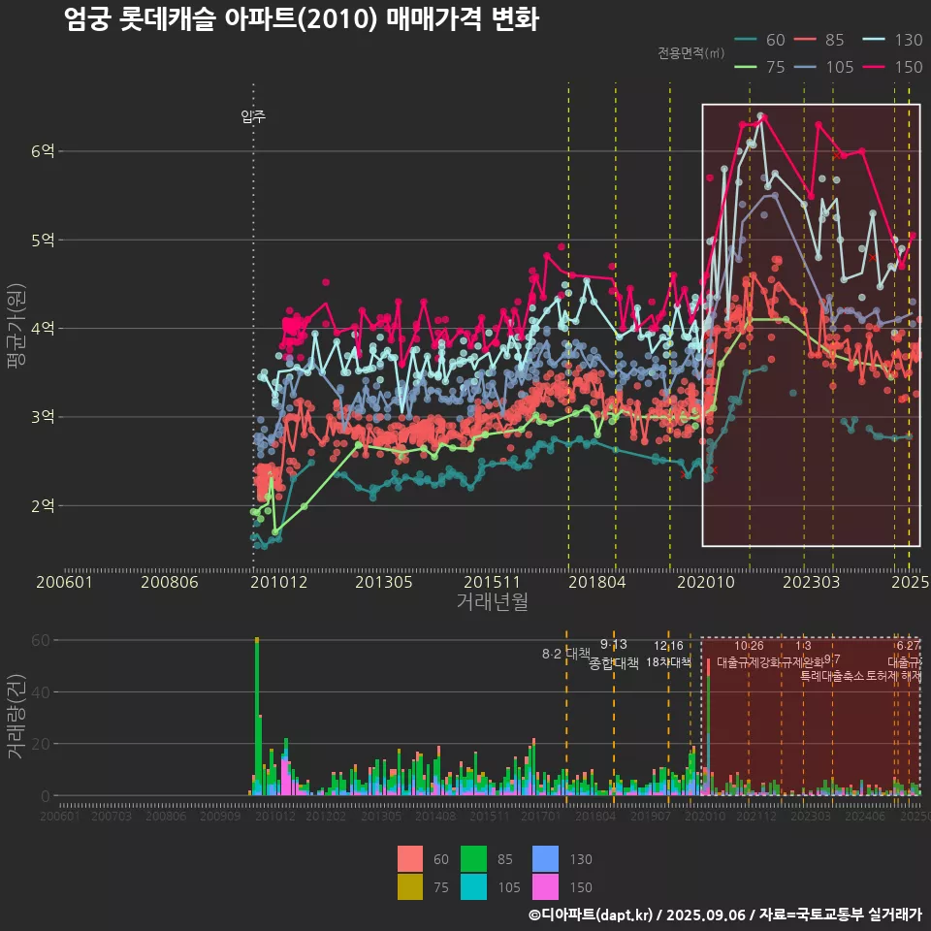Select the salmon 60 bar legend swatch
This screenshot has width=931, height=931.
(x=410, y=858)
